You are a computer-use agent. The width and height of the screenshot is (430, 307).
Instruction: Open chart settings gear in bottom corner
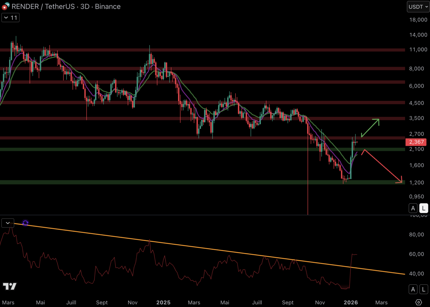[418, 302]
